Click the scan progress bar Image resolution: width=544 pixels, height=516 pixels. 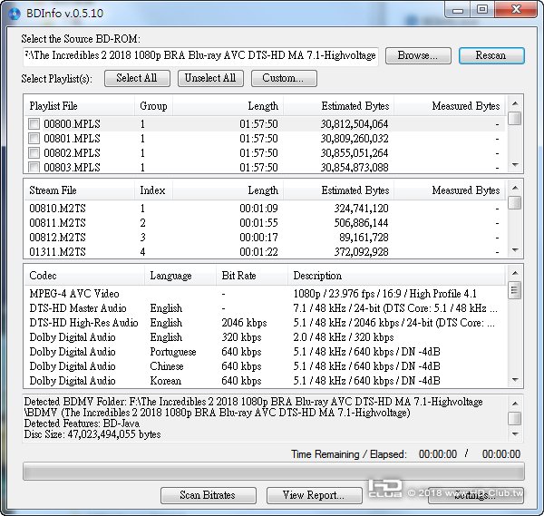click(x=274, y=472)
